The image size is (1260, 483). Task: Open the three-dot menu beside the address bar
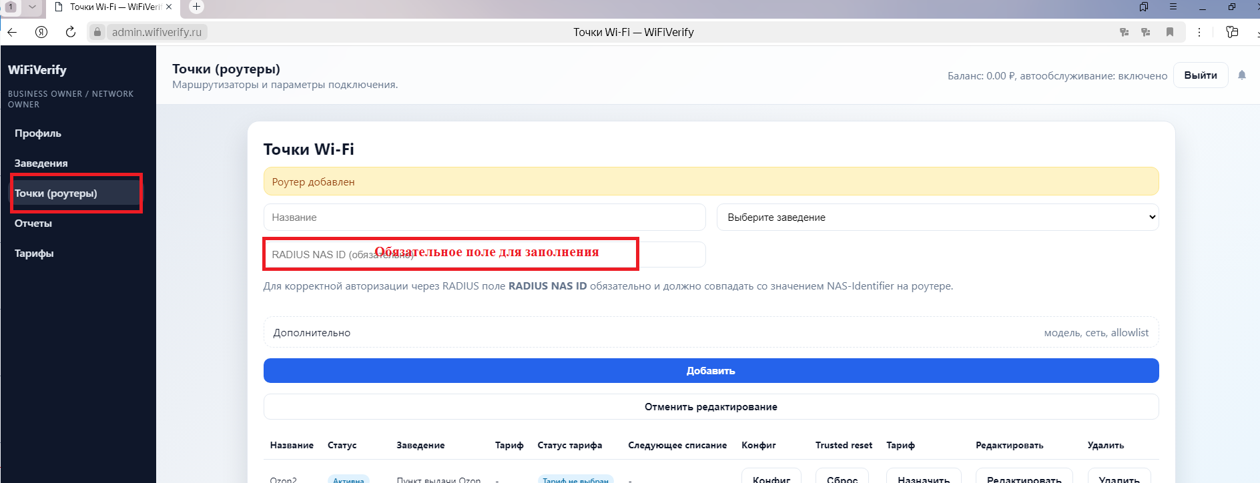tap(1199, 32)
